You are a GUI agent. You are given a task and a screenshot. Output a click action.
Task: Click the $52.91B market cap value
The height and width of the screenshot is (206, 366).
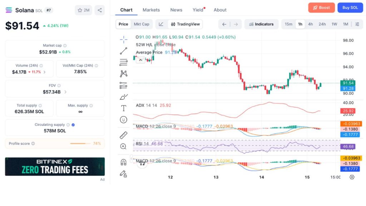[48, 52]
